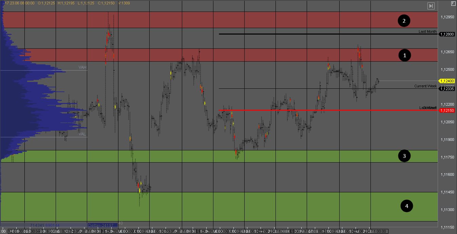
Task: Click the black circle marker numbered 4
Action: pyautogui.click(x=406, y=206)
